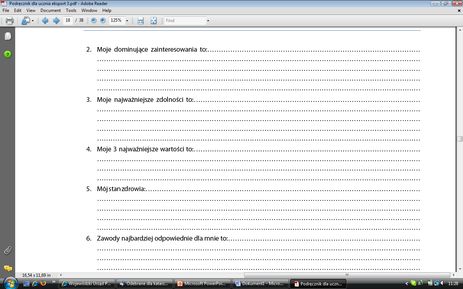Click the Find search box
Viewport: 463px width, 289px height.
pyautogui.click(x=185, y=21)
